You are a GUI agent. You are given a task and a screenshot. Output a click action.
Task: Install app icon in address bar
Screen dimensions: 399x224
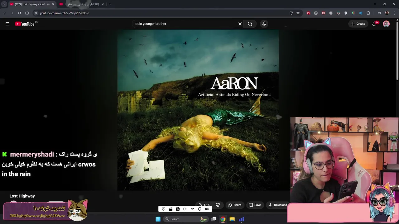[x=291, y=13]
